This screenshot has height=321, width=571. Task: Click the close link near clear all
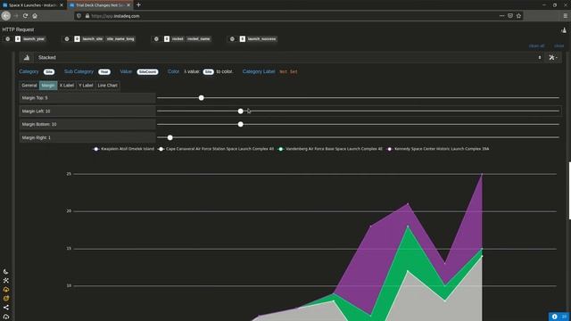coord(559,45)
